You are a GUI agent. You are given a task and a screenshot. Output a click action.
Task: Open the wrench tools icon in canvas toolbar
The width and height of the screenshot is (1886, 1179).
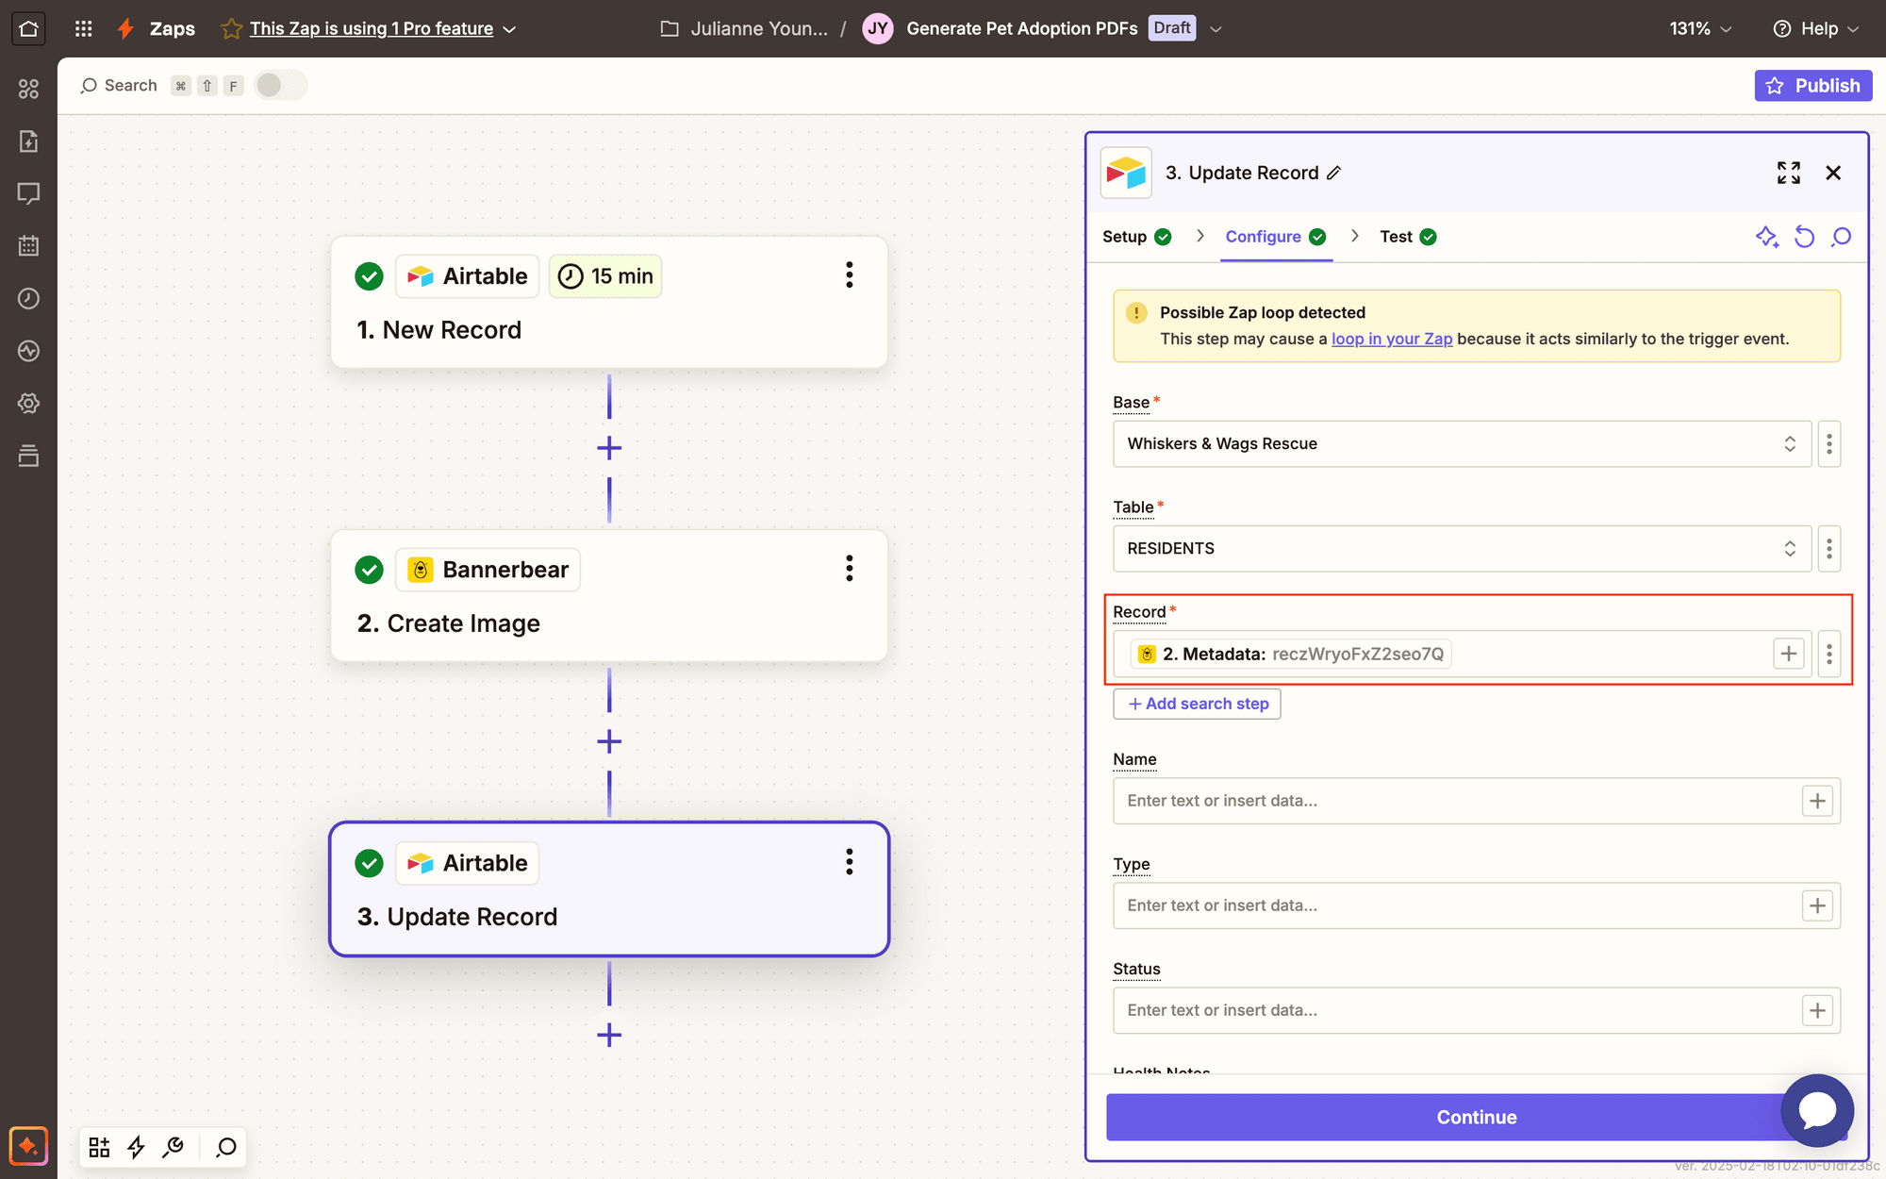[174, 1147]
